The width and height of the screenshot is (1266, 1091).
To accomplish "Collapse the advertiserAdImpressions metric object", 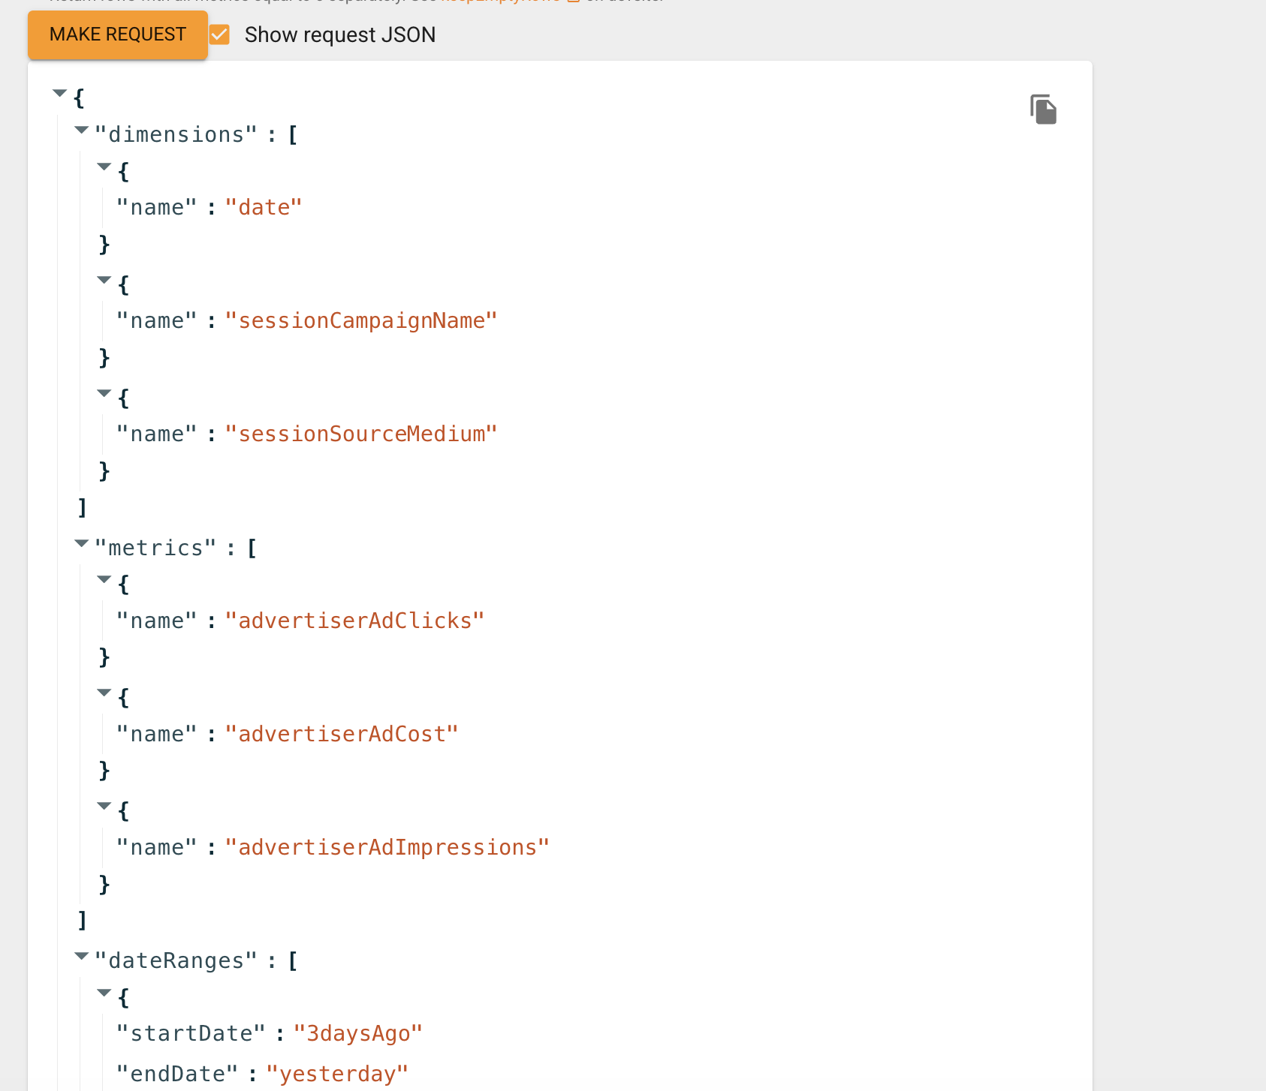I will click(x=104, y=806).
